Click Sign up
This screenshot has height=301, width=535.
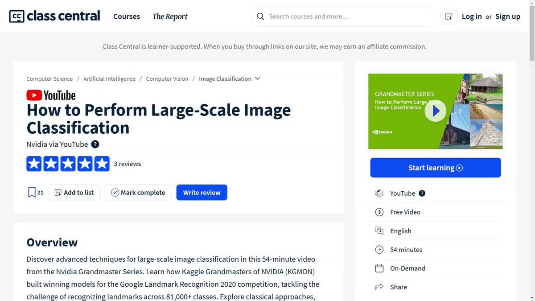pyautogui.click(x=508, y=16)
